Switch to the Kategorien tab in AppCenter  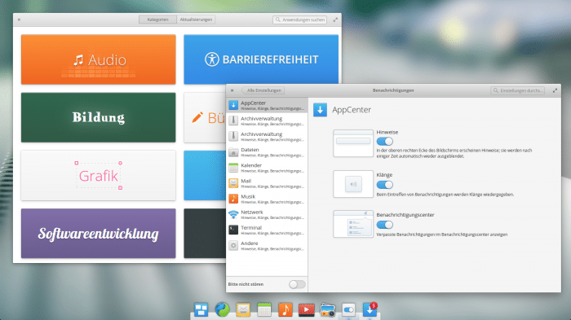157,20
